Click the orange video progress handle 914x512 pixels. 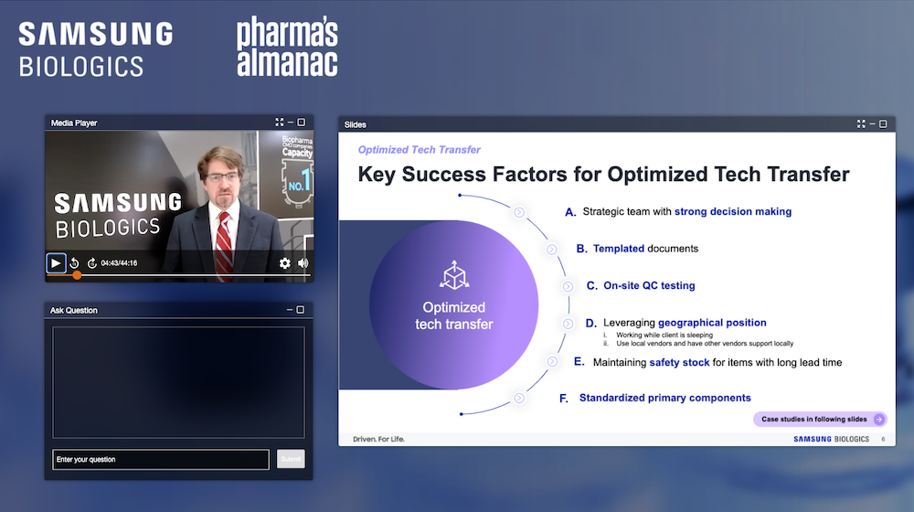coord(77,275)
